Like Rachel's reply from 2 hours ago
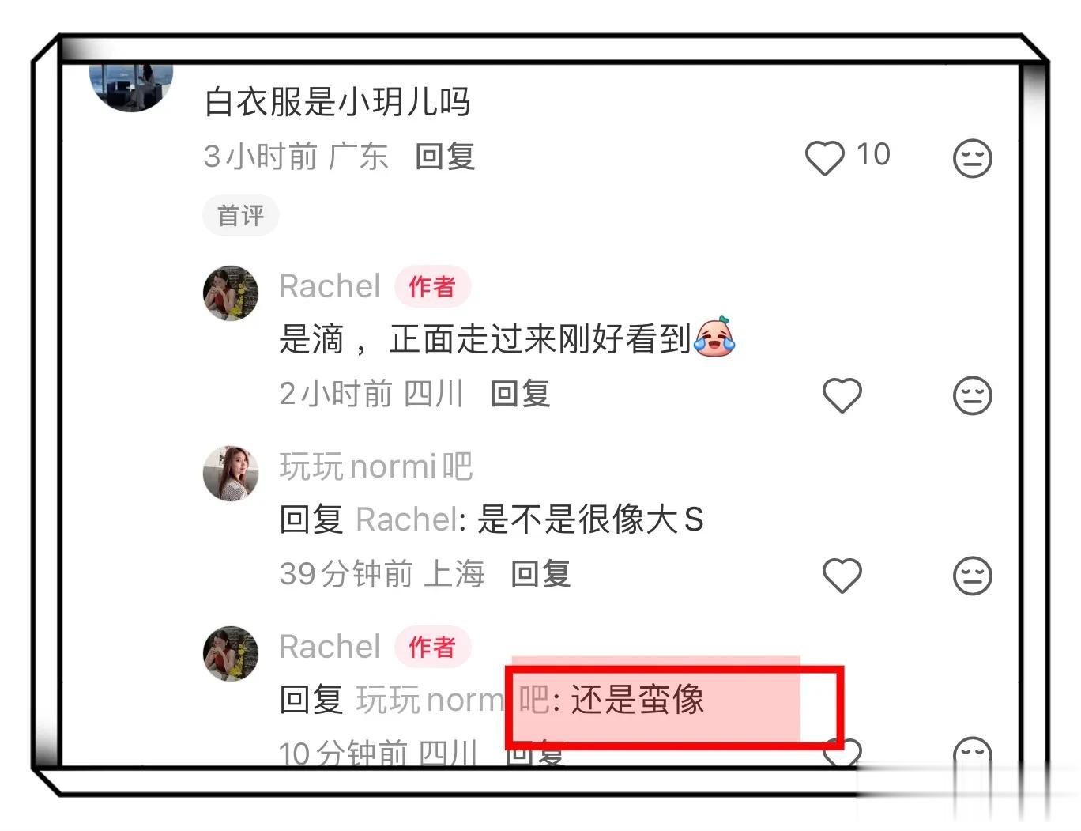 [842, 395]
